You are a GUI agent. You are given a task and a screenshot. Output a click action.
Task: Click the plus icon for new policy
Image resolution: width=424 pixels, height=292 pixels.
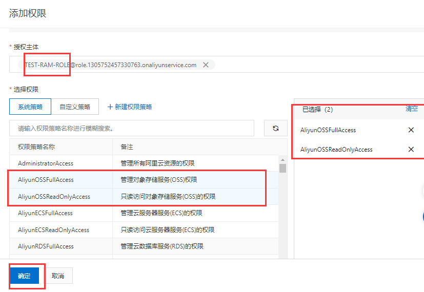click(x=110, y=107)
